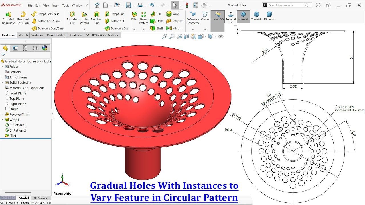Click the Extruded Boss/Base tool
Screen dimensions: 365x205
9,18
